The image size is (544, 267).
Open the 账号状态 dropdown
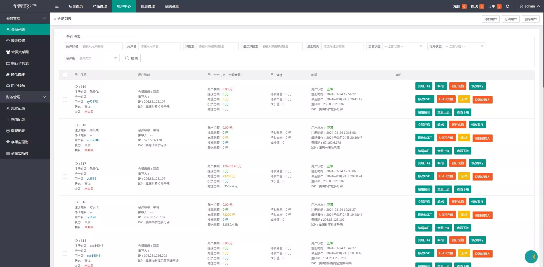coord(465,46)
